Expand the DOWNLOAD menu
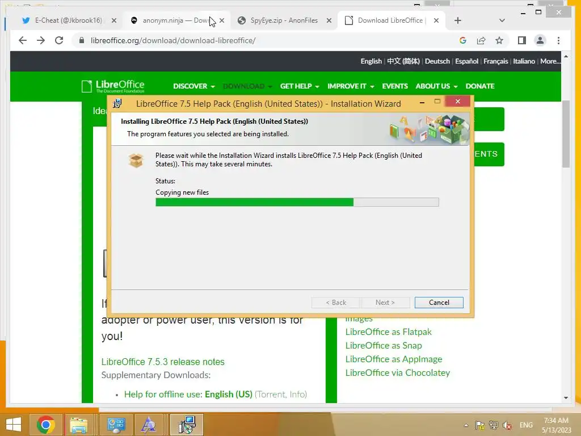Image resolution: width=581 pixels, height=436 pixels. click(247, 86)
